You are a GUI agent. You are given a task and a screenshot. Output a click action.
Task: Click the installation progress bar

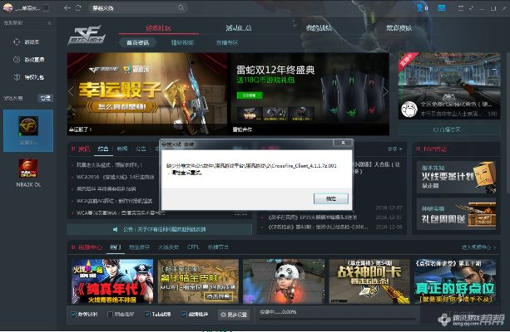tap(338, 320)
